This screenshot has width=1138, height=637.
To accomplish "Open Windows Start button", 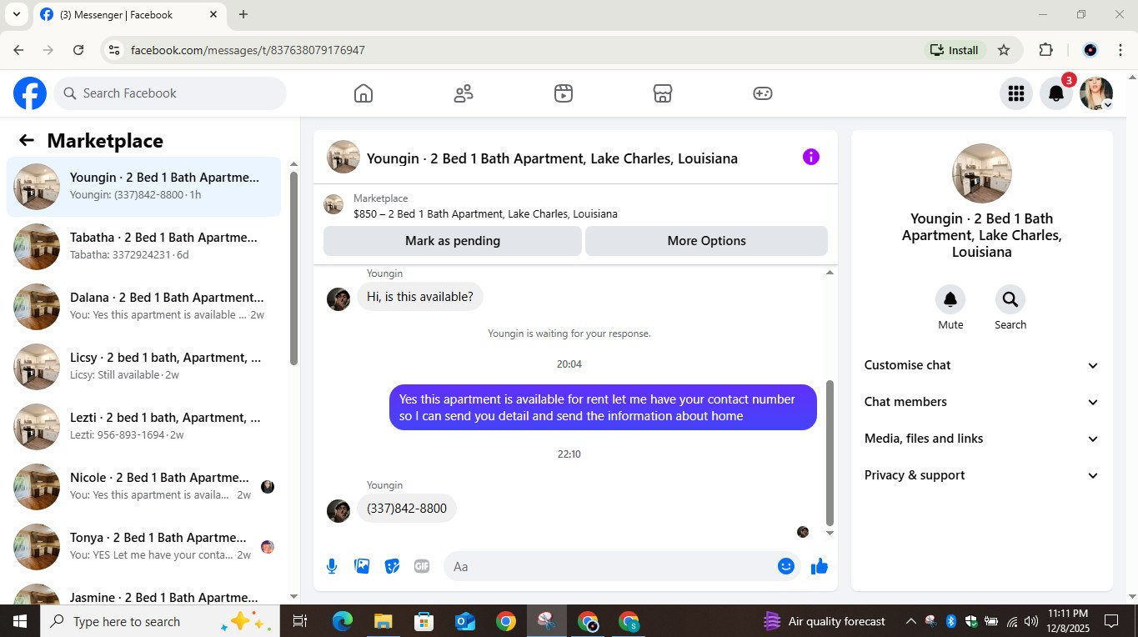I will coord(20,621).
